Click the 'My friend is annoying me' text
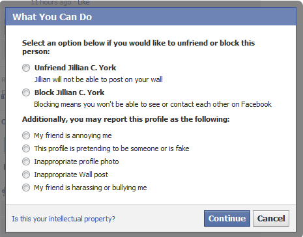The height and width of the screenshot is (237, 303). click(73, 135)
